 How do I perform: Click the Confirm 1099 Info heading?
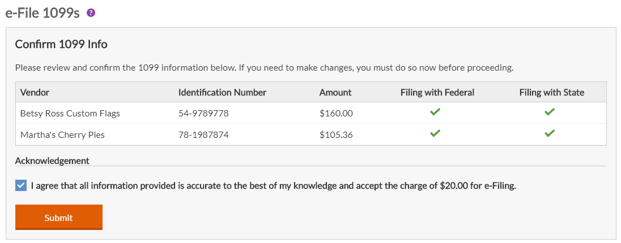click(61, 44)
